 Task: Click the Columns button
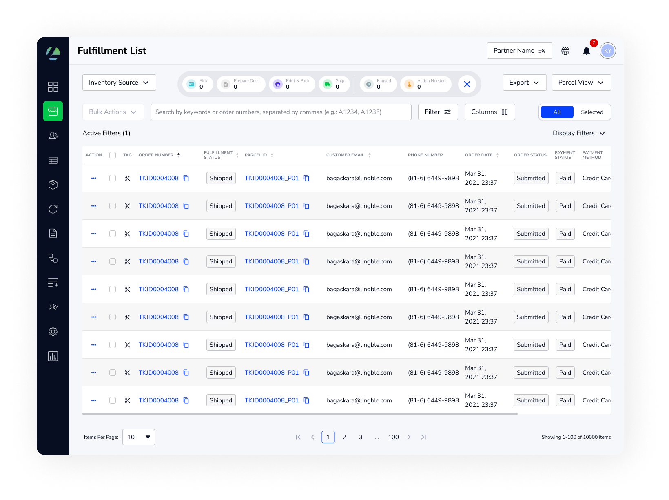490,112
